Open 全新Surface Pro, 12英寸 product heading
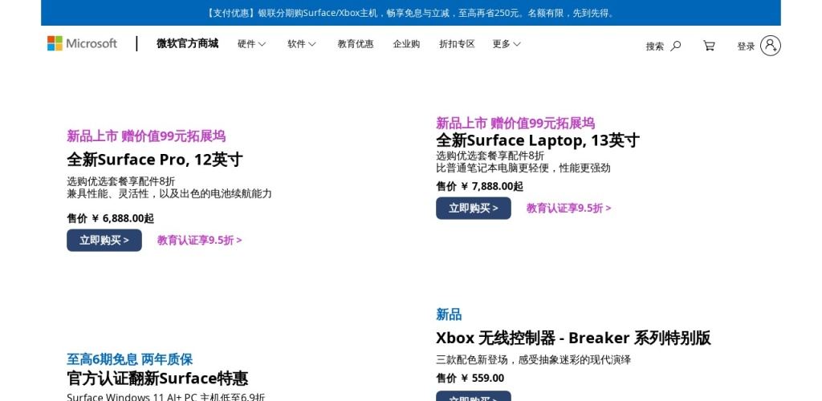 (154, 159)
